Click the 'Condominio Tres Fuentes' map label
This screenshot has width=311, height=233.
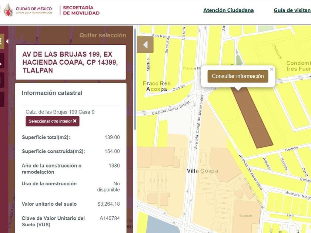(x=298, y=66)
